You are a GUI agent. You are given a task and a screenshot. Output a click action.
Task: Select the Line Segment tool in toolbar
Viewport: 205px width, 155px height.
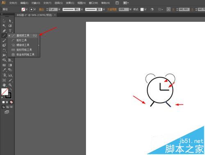pyautogui.click(x=4, y=36)
